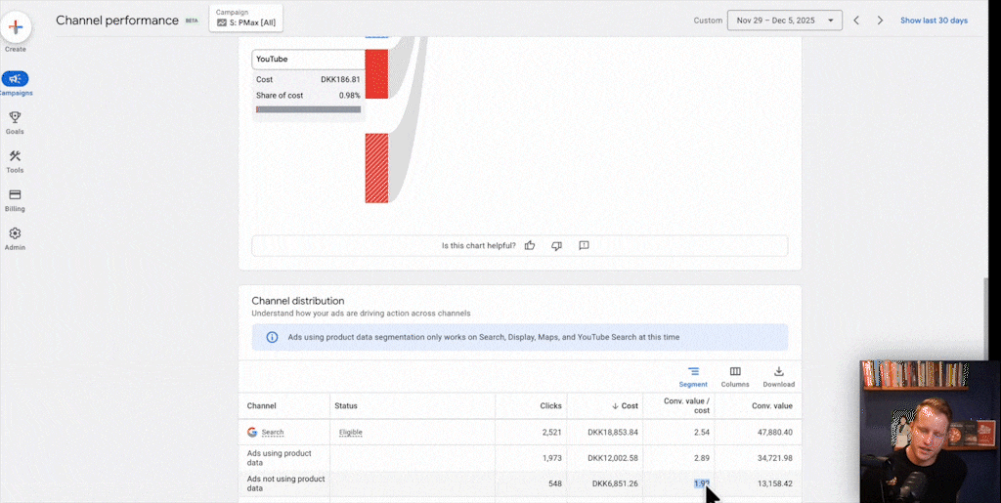Image resolution: width=1001 pixels, height=503 pixels.
Task: Open the Admin gear icon
Action: point(15,234)
